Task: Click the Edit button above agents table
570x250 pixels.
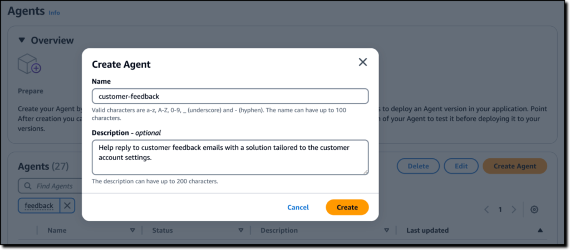Action: coord(461,166)
